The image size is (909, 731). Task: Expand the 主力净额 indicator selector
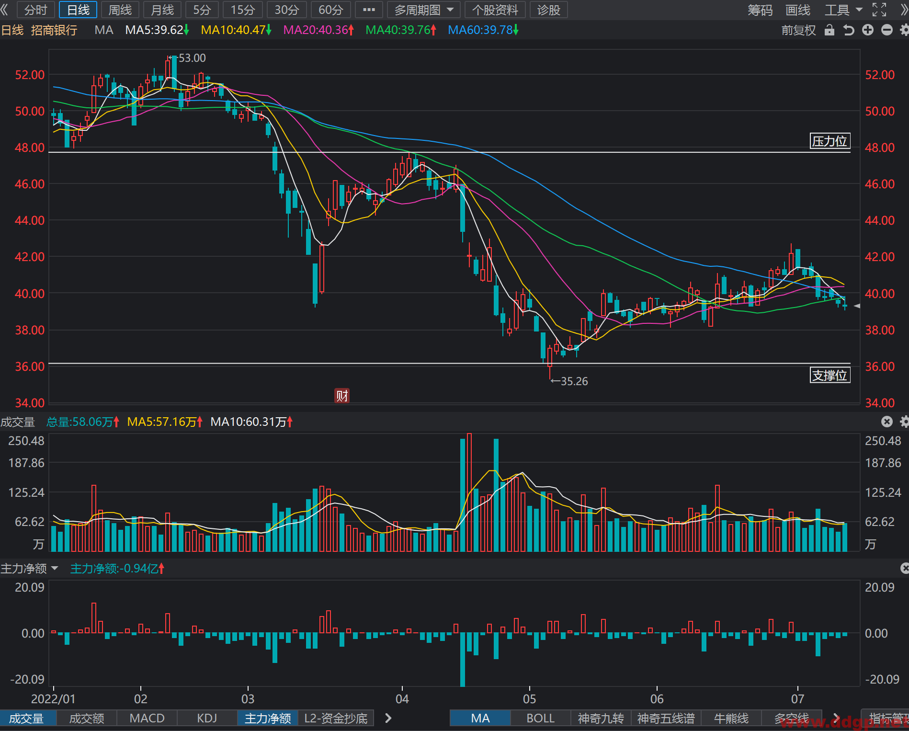coord(29,569)
